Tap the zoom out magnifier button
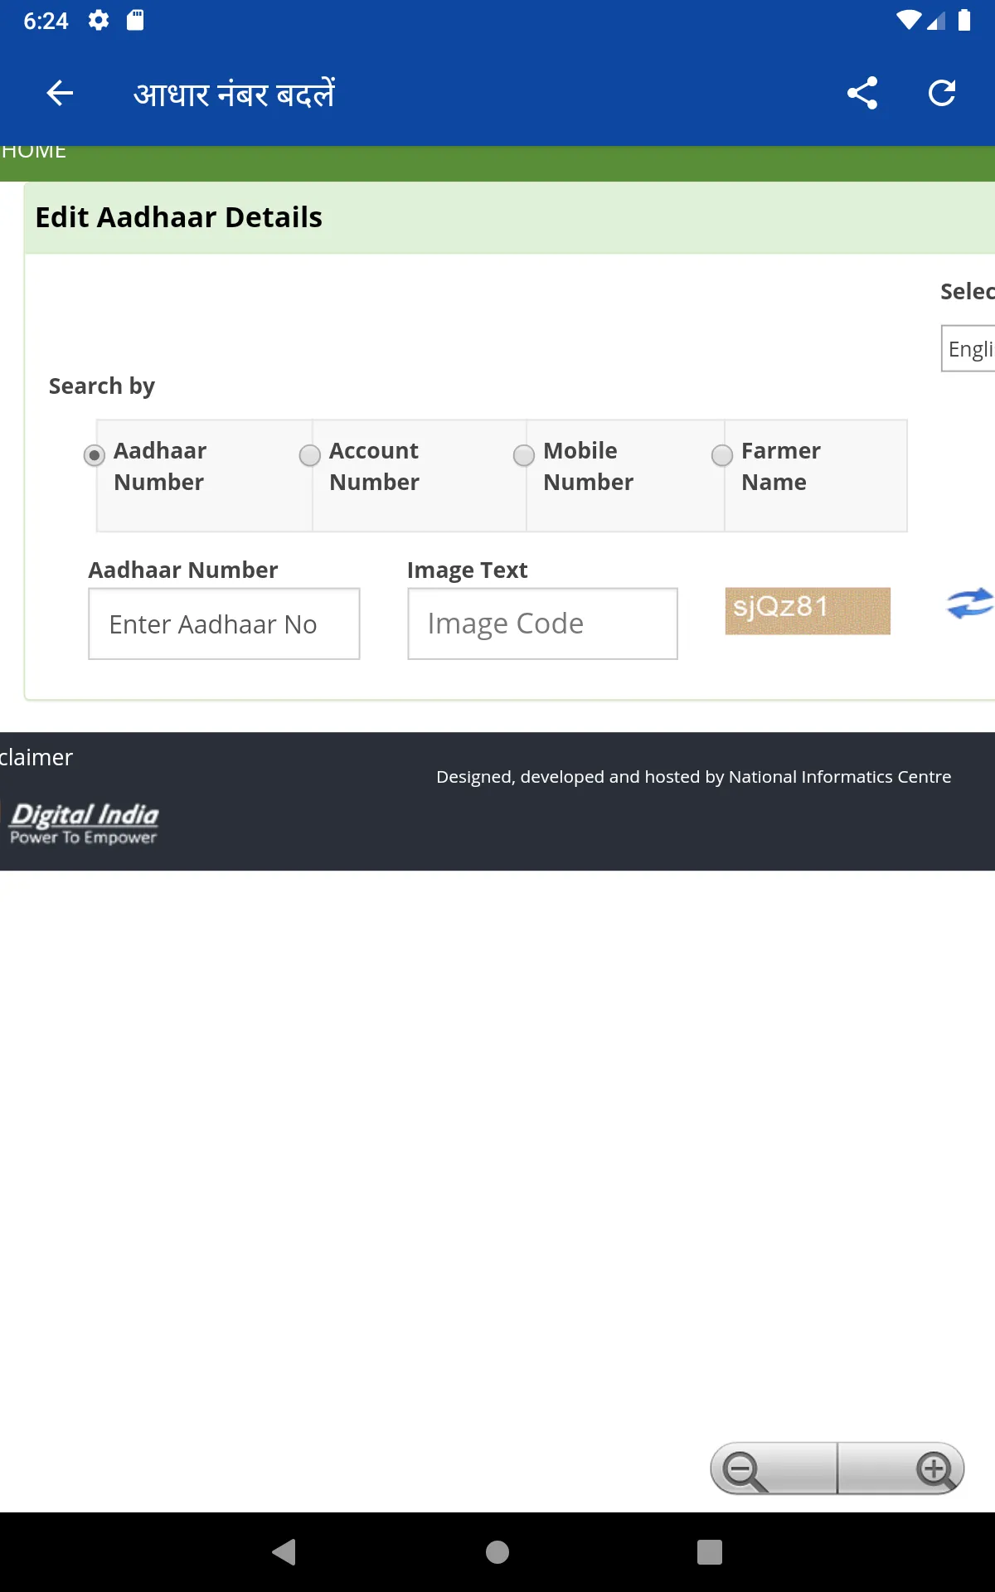The width and height of the screenshot is (995, 1592). point(773,1468)
